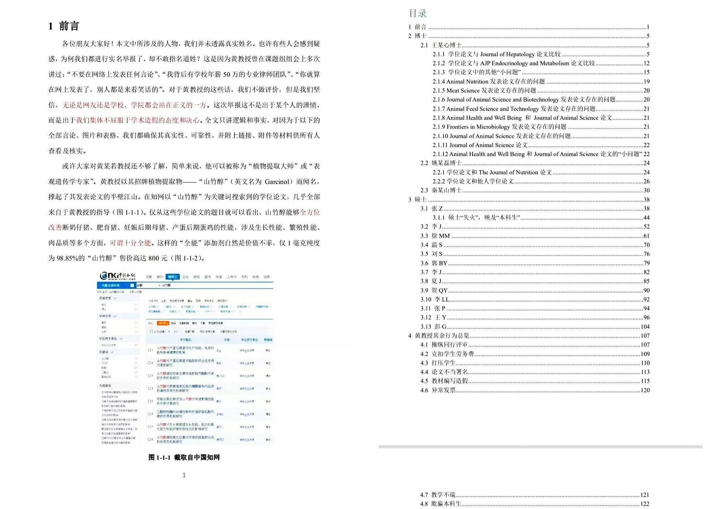Viewport: 712px width, 509px height.
Task: Open 2.1.1 Journal of Hepatology 论文比较
Action: tap(541, 54)
